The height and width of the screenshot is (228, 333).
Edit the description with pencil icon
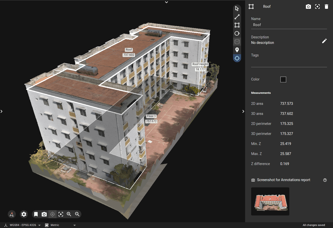click(324, 41)
